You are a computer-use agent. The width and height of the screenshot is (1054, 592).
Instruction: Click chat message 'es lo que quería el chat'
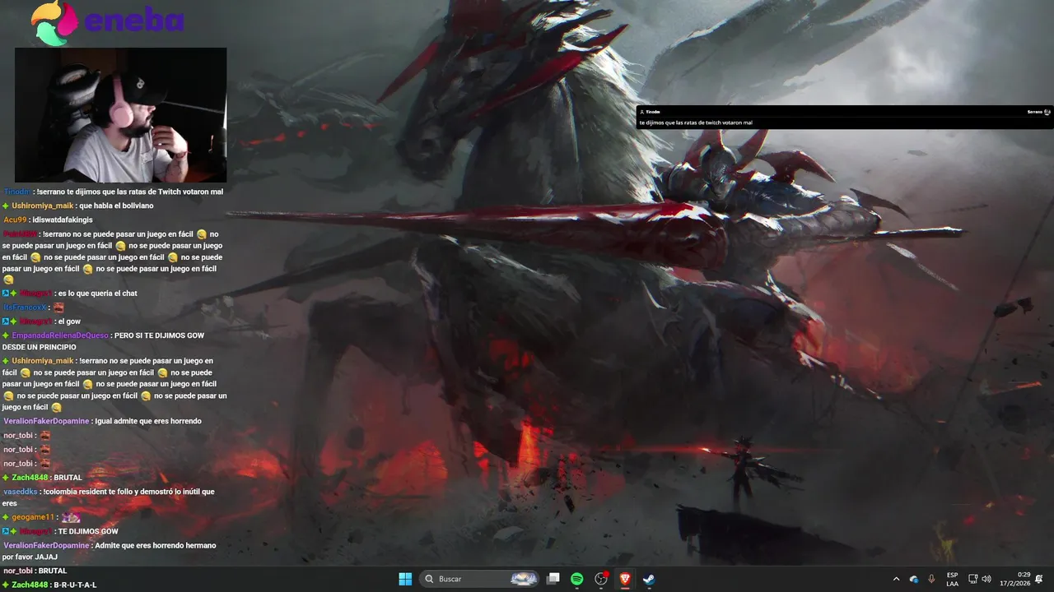[97, 294]
